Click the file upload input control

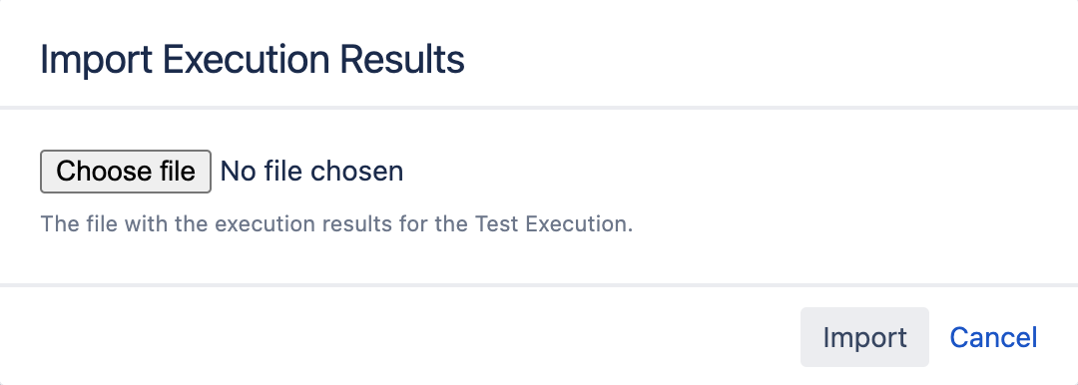[222, 172]
